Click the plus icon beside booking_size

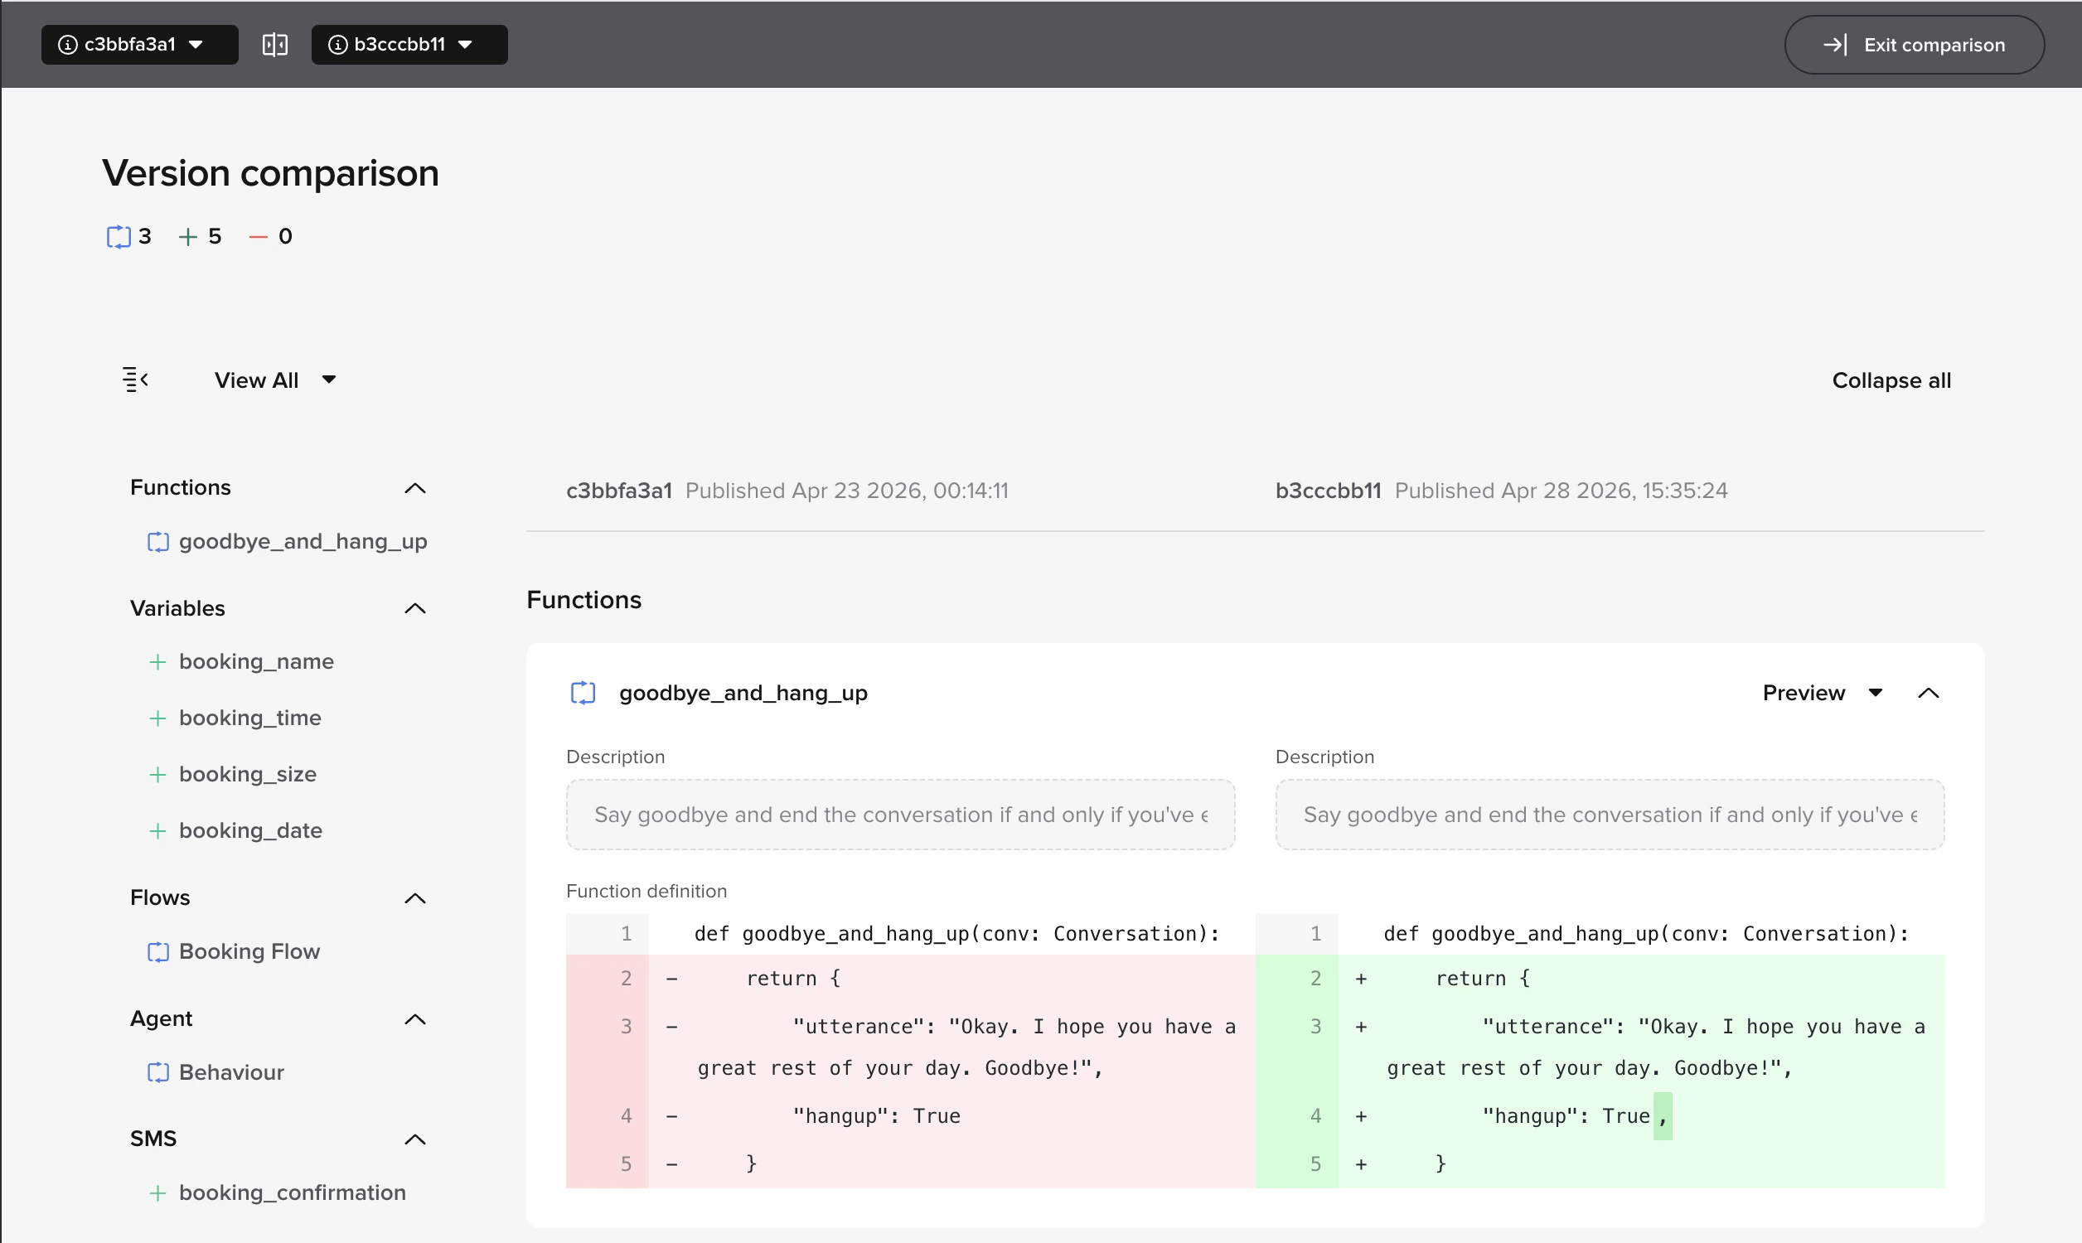coord(157,775)
